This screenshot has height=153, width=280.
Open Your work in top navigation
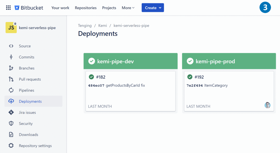[60, 8]
